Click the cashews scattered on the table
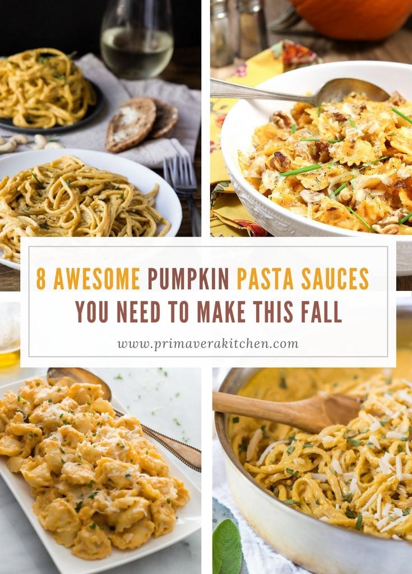Viewport: 412px width, 574px height. click(29, 143)
